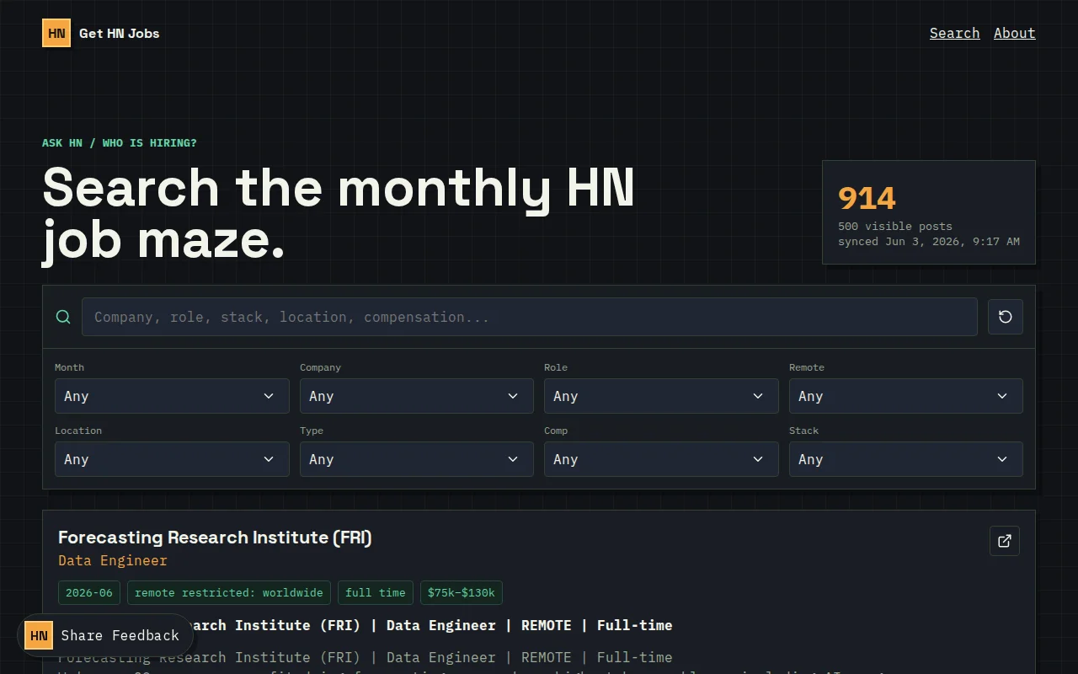The height and width of the screenshot is (674, 1078).
Task: Open FRI job post external link icon
Action: [x=1005, y=541]
